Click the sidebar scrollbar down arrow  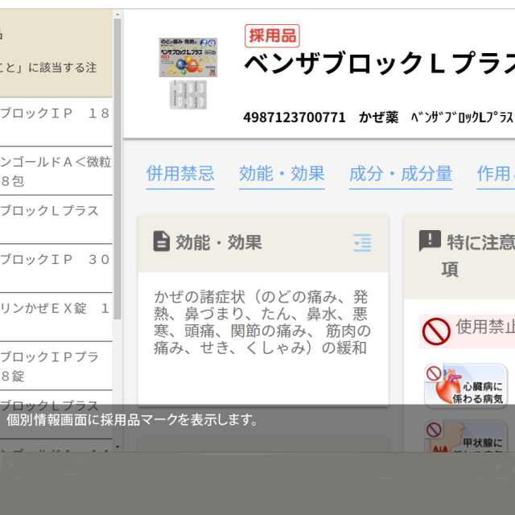click(117, 447)
